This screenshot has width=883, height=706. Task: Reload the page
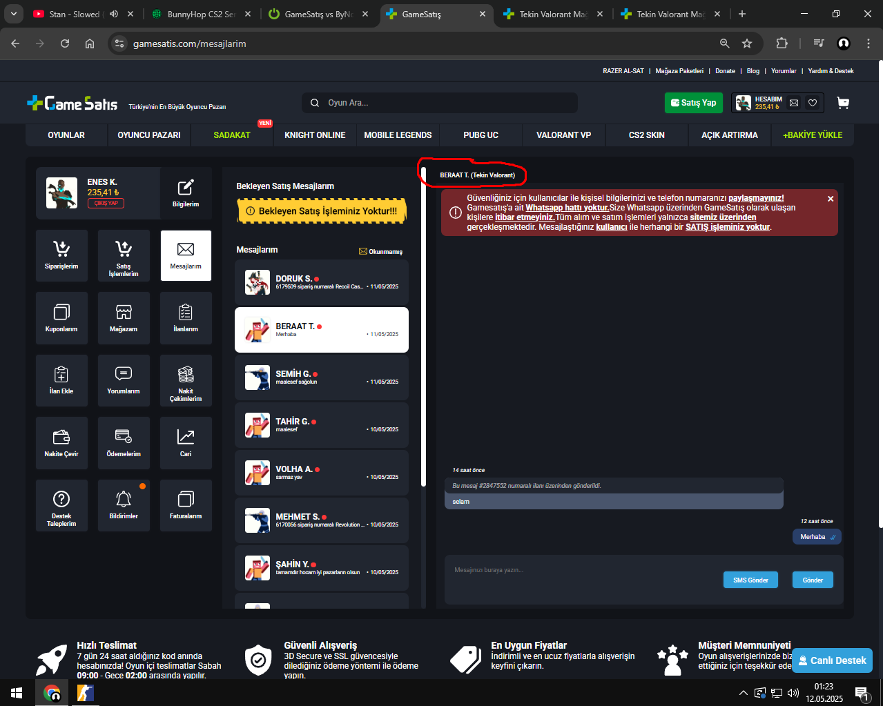click(x=65, y=43)
